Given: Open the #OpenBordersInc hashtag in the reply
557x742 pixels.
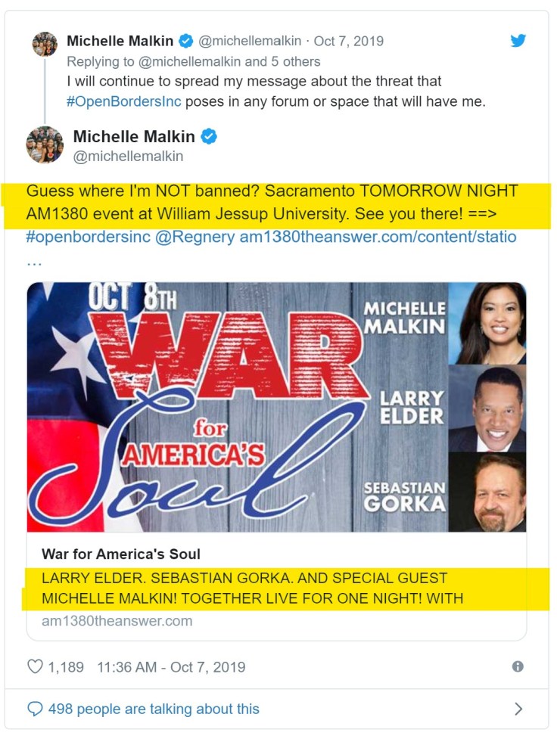Looking at the screenshot, I should (123, 102).
